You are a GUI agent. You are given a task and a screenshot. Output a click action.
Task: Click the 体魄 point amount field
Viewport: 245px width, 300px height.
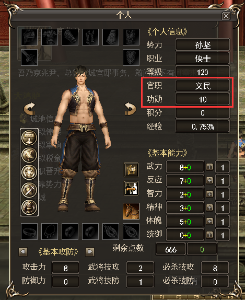(x=223, y=222)
